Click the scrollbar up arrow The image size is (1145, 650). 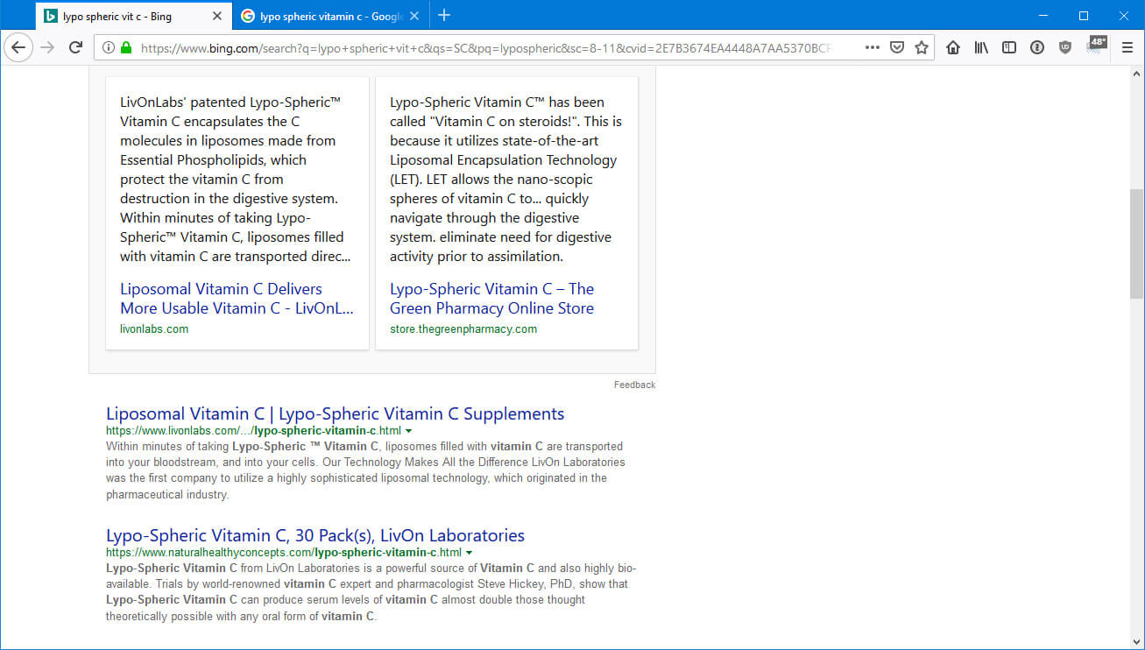1136,73
